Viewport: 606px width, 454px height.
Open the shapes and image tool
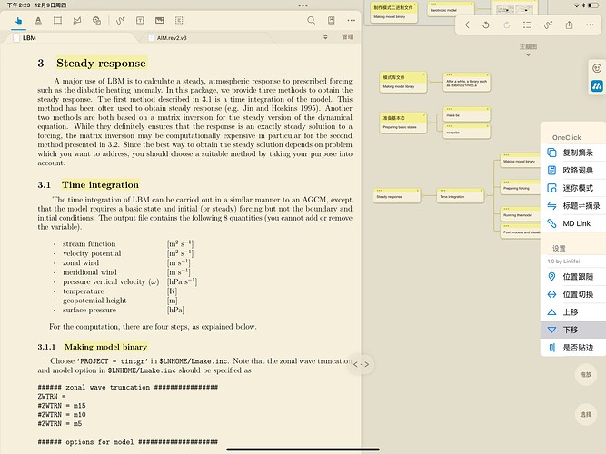click(96, 21)
